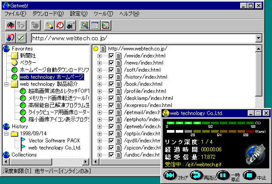Click the right pane scroll up arrow
Screen dimensions: 272x184
(x=258, y=49)
